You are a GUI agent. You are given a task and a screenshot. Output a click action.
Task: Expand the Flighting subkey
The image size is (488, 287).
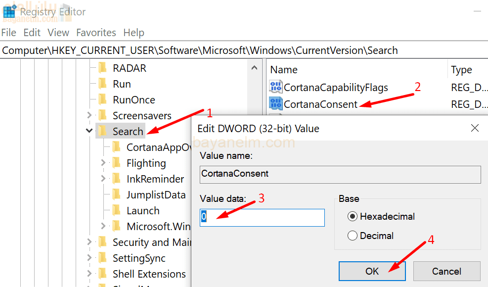[103, 163]
